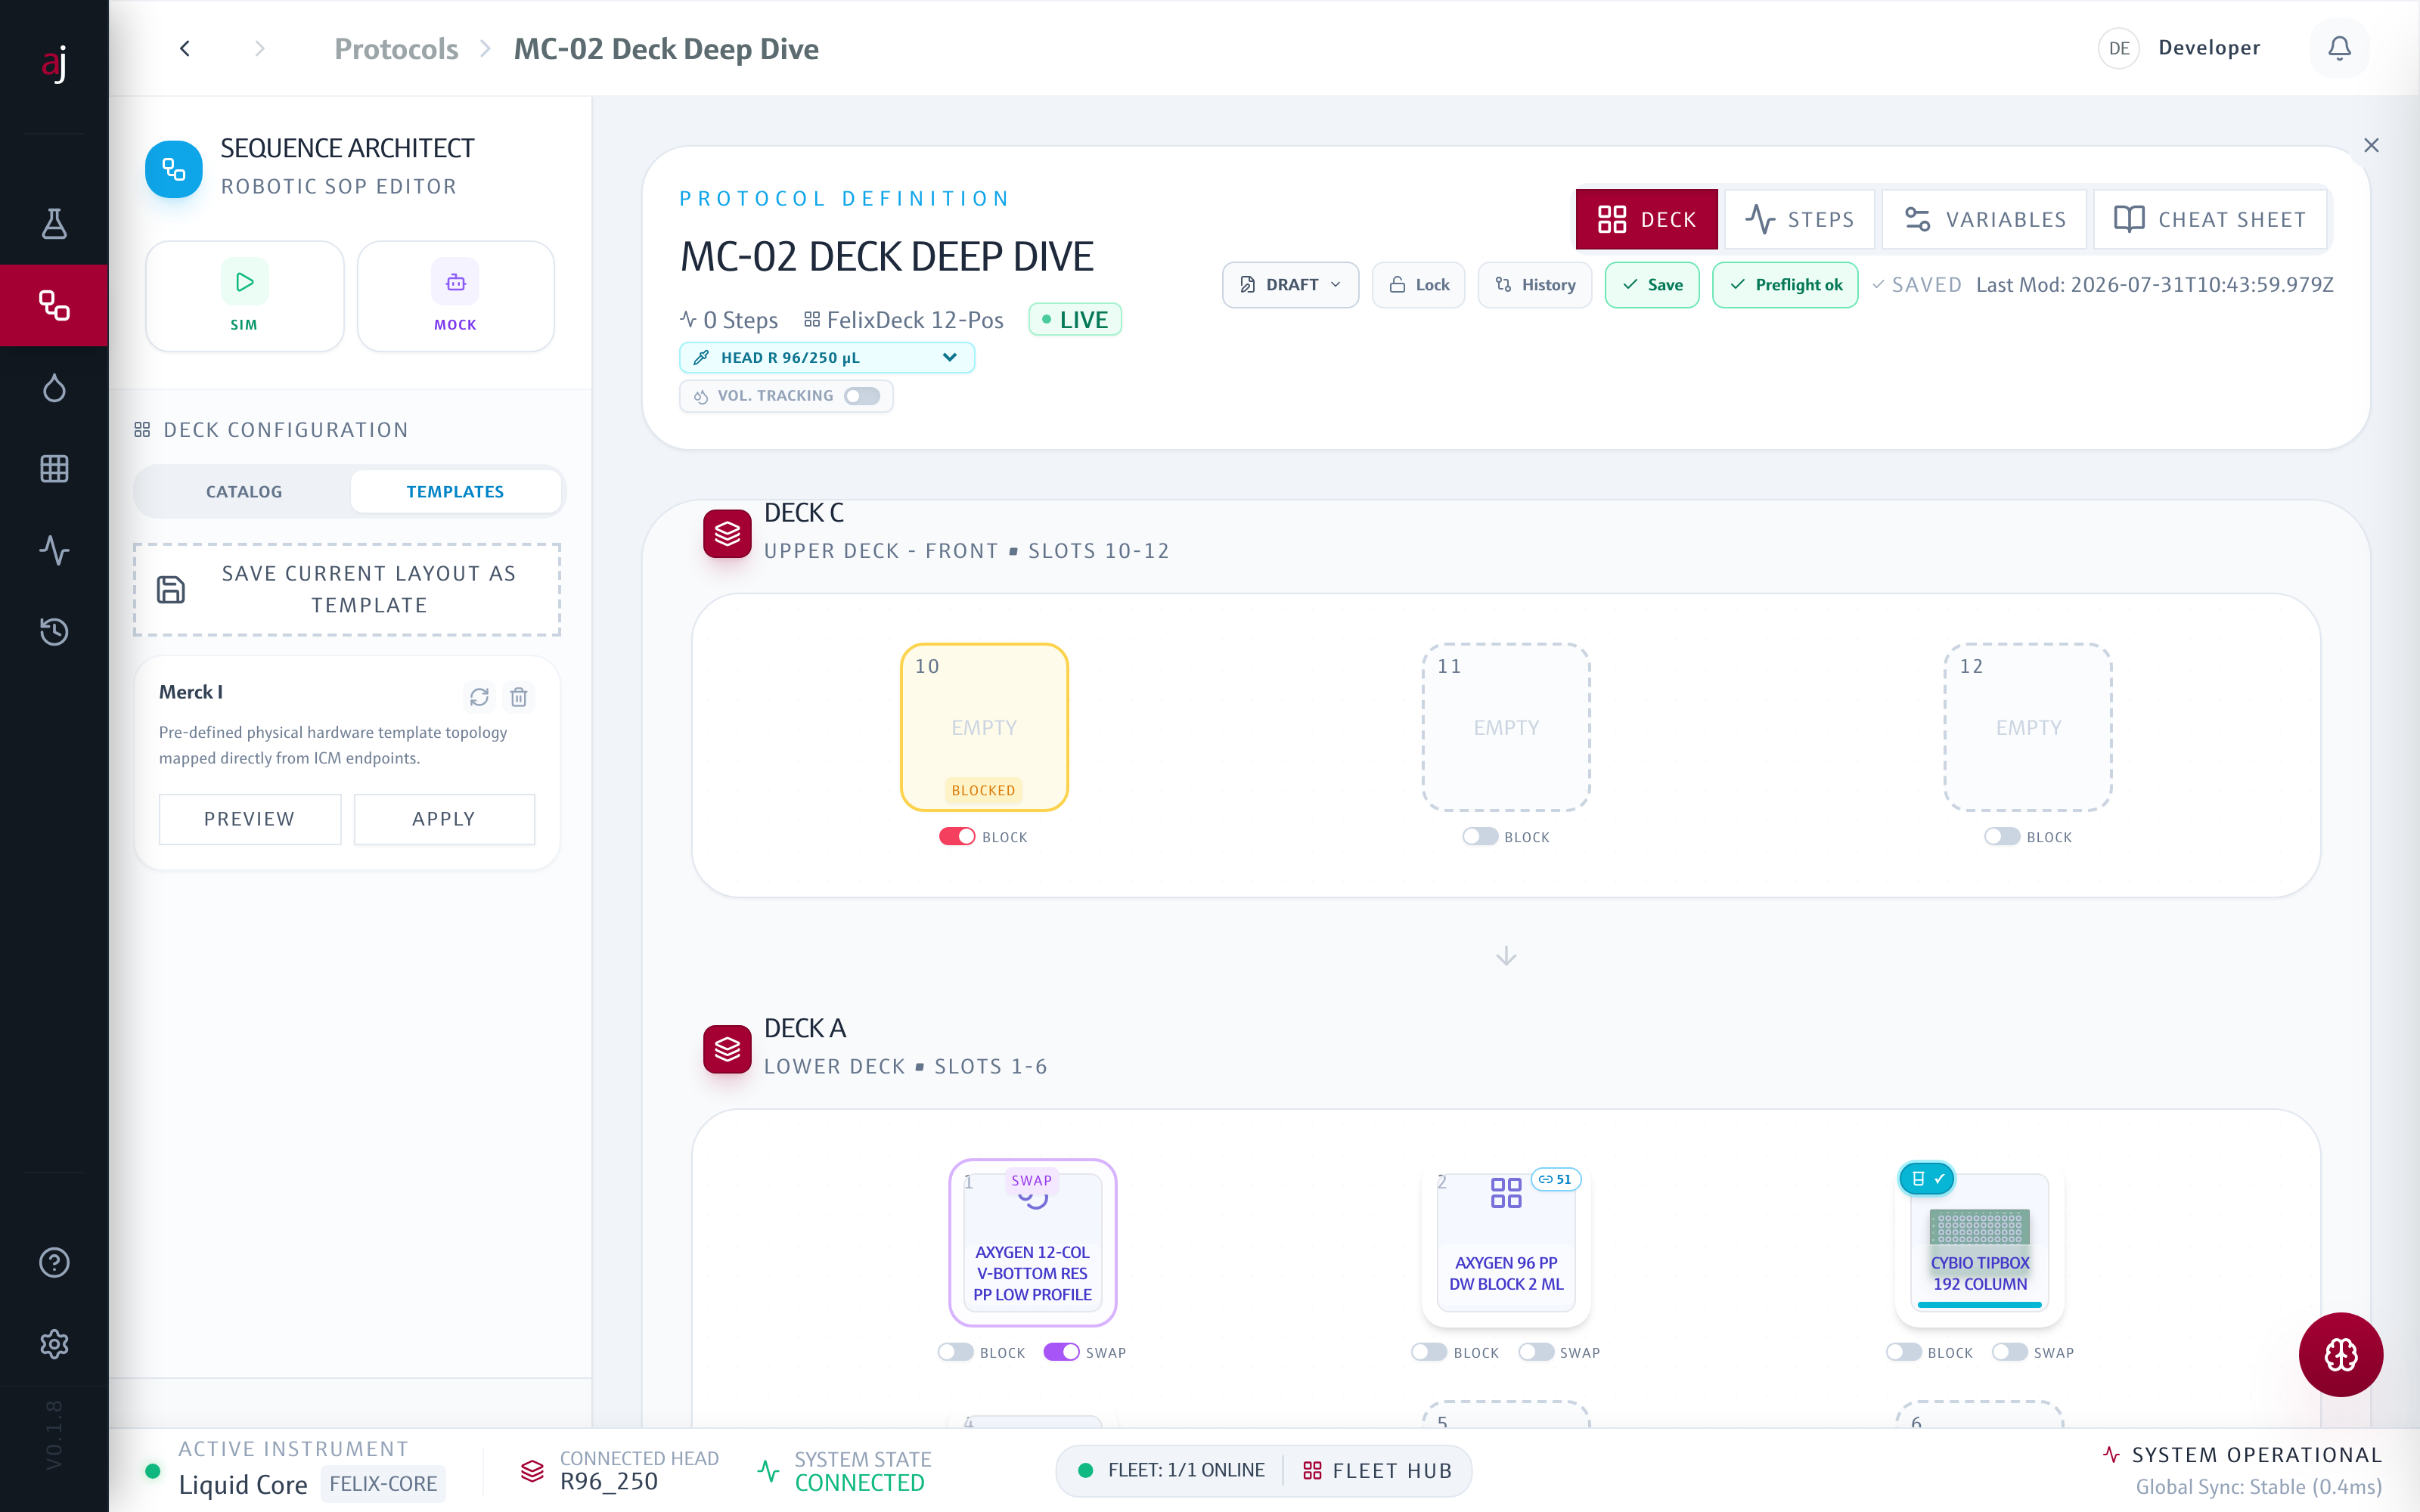Turn off Swap toggle on slot 1

point(1061,1352)
